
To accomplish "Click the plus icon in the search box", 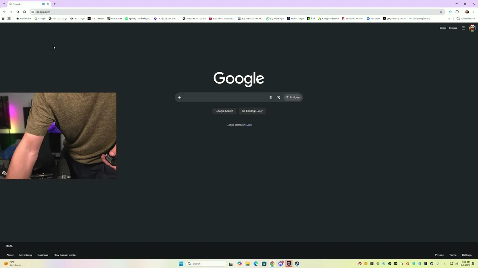I will (179, 98).
